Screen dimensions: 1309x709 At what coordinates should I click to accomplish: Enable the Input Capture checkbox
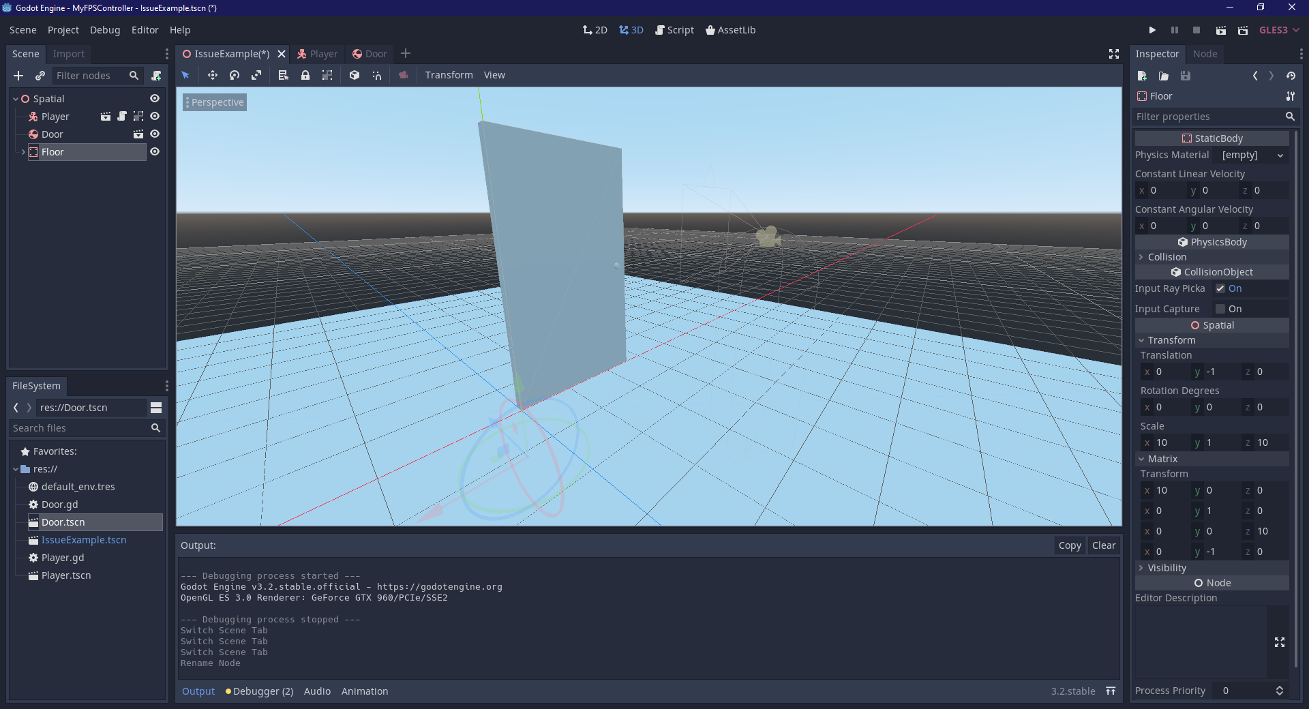click(x=1220, y=309)
